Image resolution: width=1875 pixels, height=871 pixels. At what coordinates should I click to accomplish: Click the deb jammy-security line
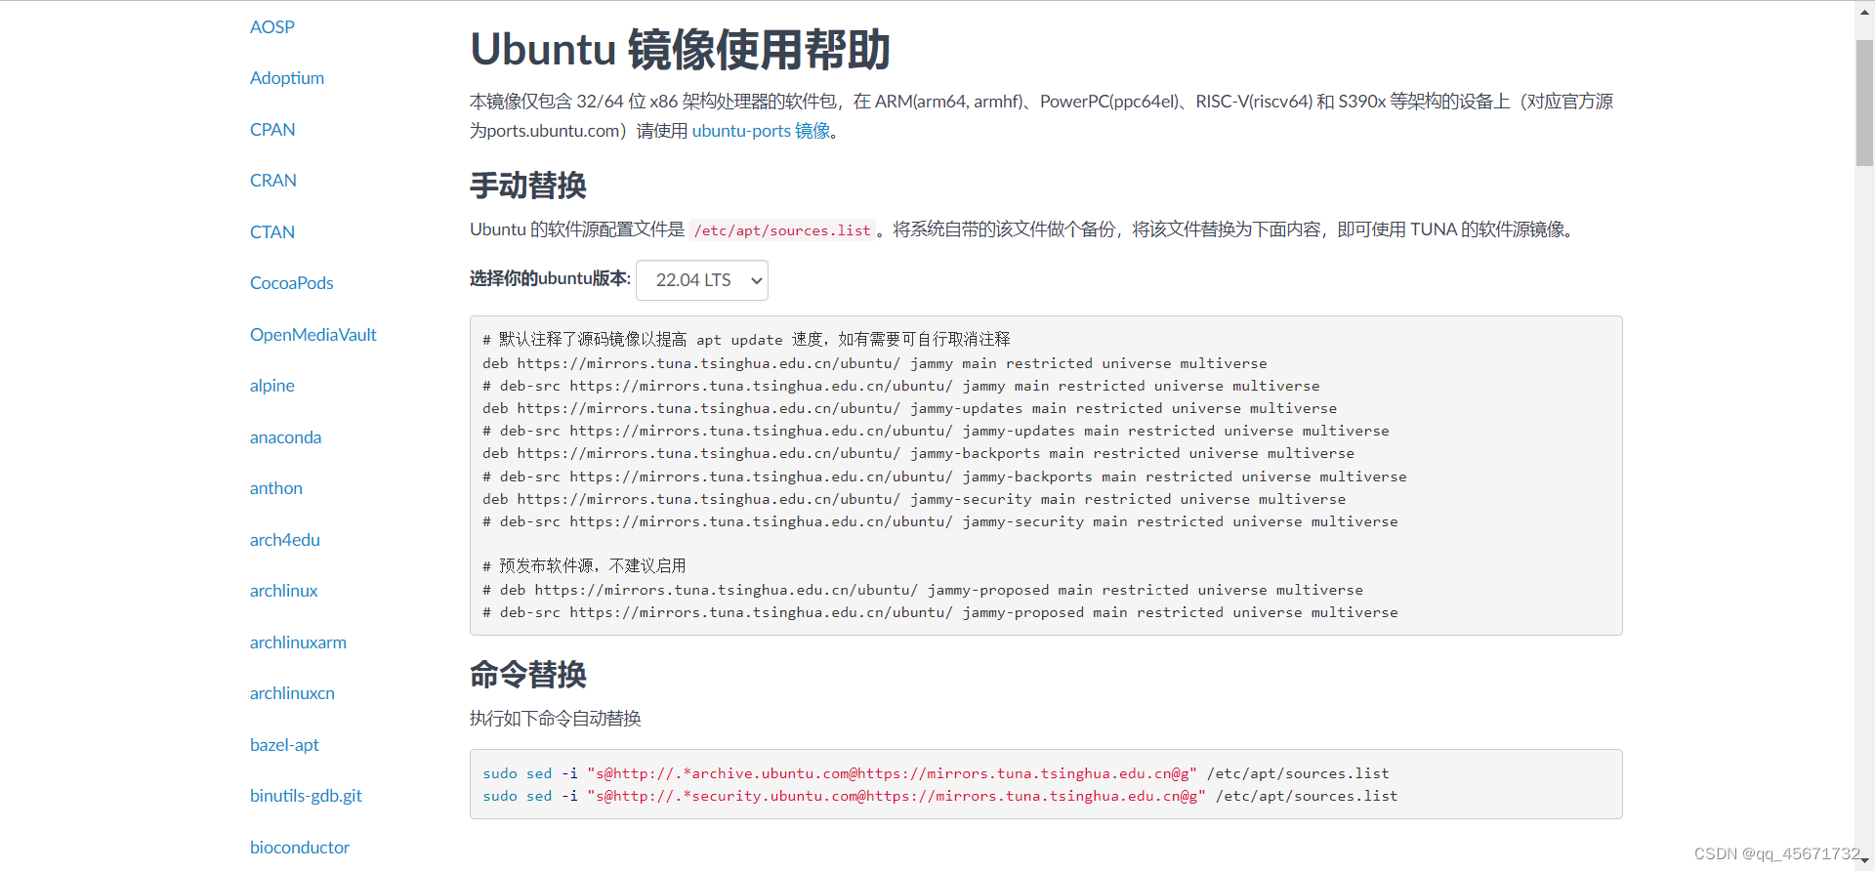tap(914, 499)
